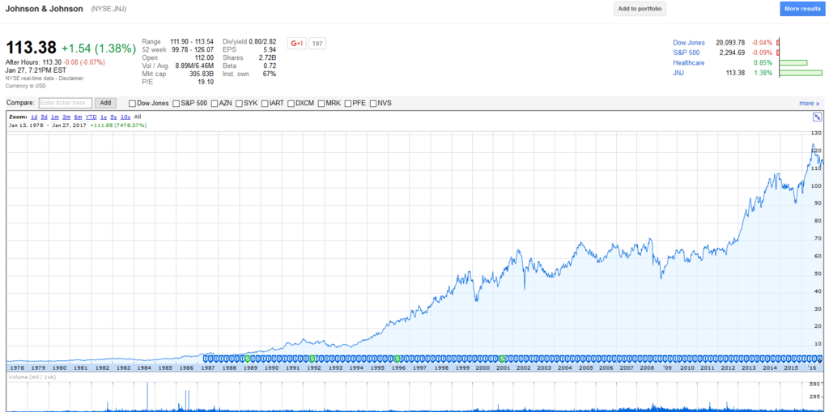Click the 1989 green split marker on timeline
829x412 pixels.
pyautogui.click(x=248, y=358)
